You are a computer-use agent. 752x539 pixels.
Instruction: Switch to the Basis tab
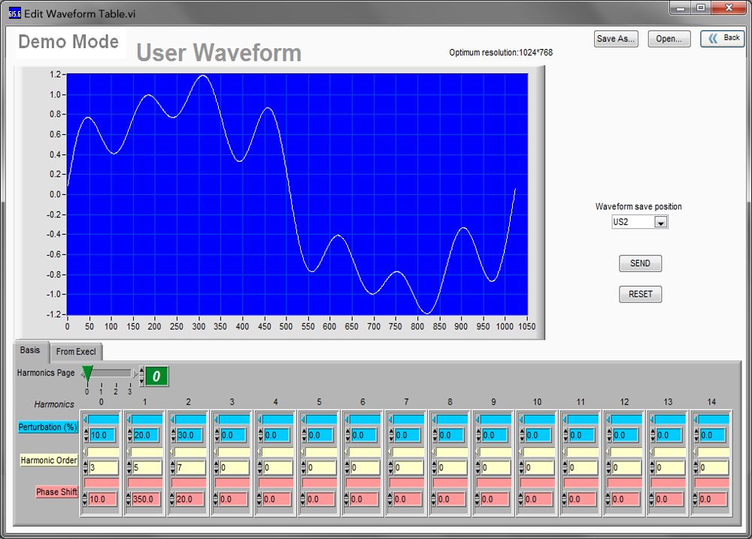click(x=30, y=350)
